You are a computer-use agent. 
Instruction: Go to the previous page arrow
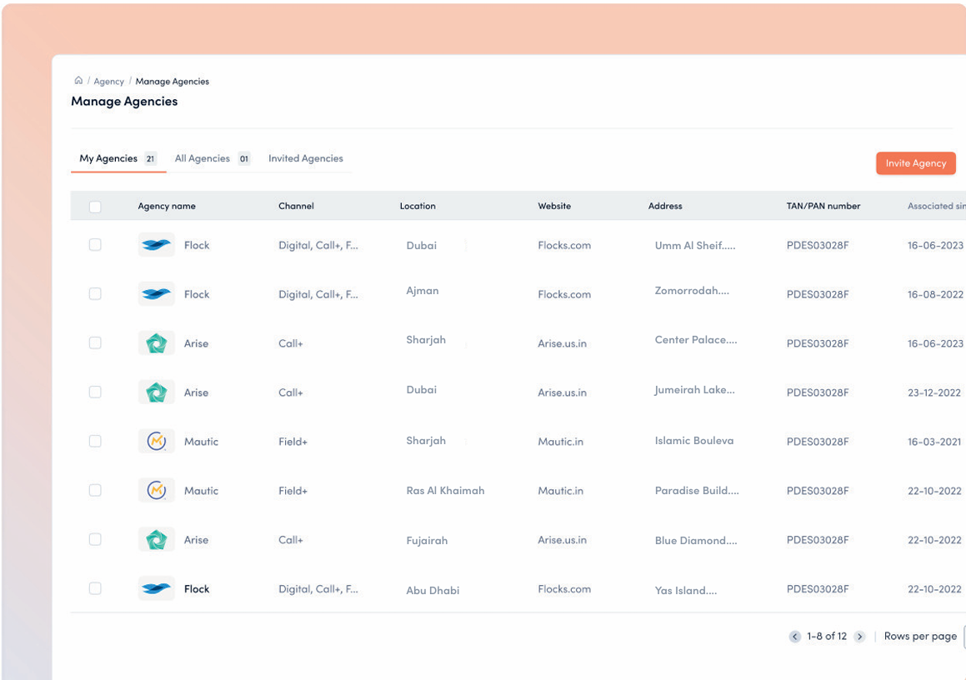pos(795,637)
